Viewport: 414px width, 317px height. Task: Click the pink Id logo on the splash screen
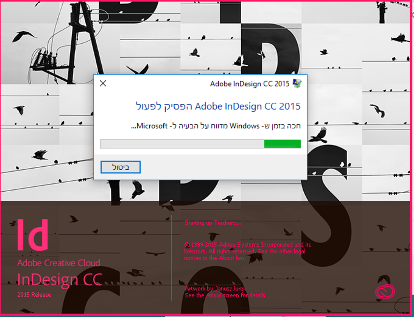click(33, 234)
